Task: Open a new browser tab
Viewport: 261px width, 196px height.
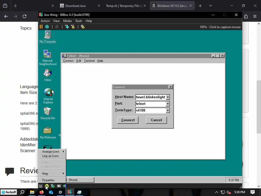Action: pyautogui.click(x=200, y=6)
